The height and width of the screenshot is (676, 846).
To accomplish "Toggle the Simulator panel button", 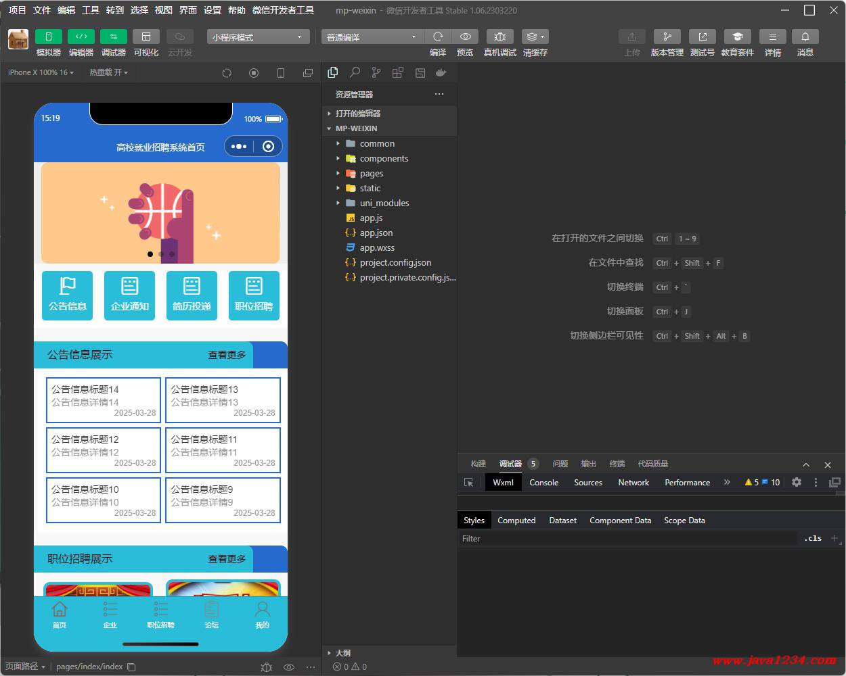I will (48, 37).
